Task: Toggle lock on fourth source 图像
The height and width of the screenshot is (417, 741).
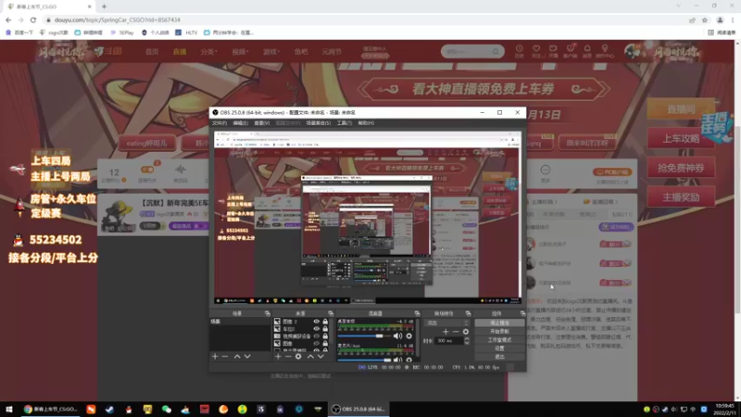Action: [325, 344]
